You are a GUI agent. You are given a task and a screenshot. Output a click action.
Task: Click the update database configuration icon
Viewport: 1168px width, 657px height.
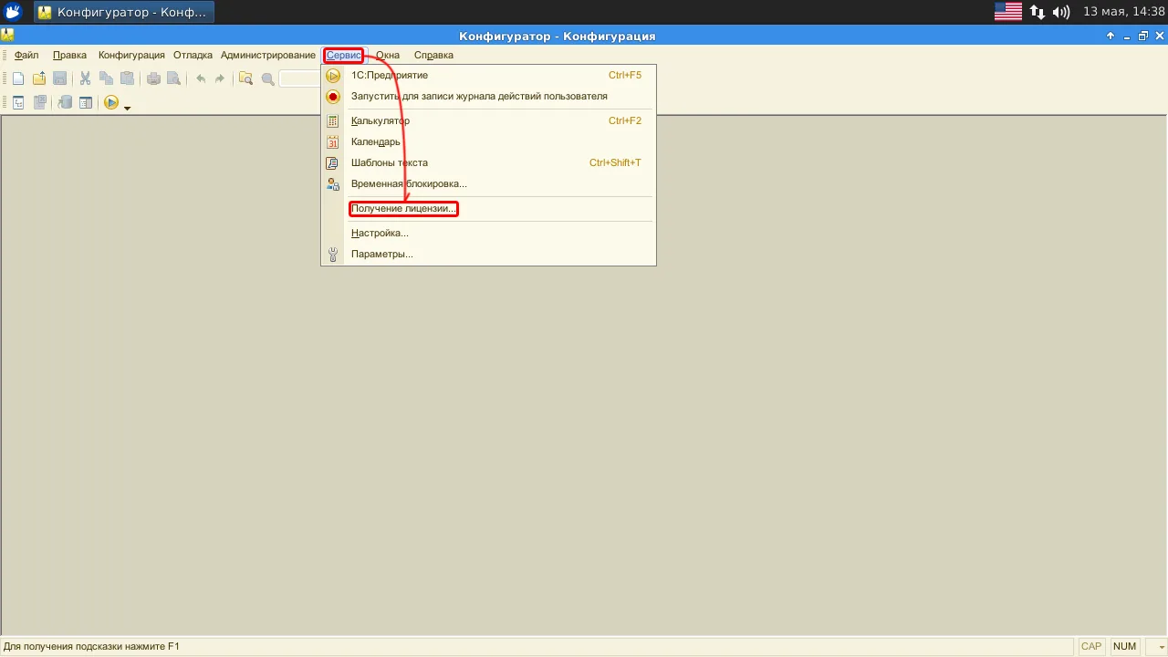[x=65, y=102]
